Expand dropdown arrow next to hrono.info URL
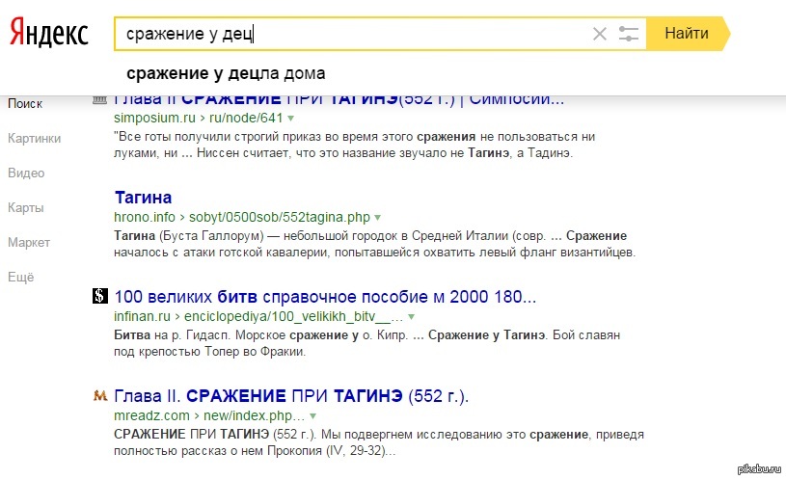 [378, 217]
